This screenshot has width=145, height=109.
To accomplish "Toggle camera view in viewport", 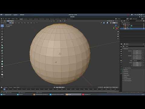I will pos(118,36).
